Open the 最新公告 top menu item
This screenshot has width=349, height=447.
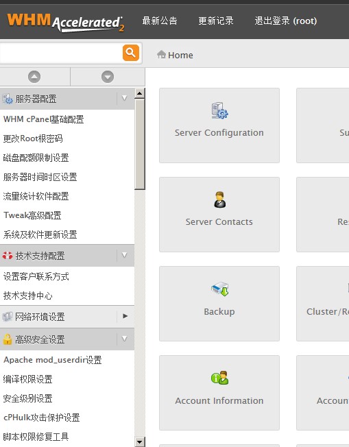160,21
